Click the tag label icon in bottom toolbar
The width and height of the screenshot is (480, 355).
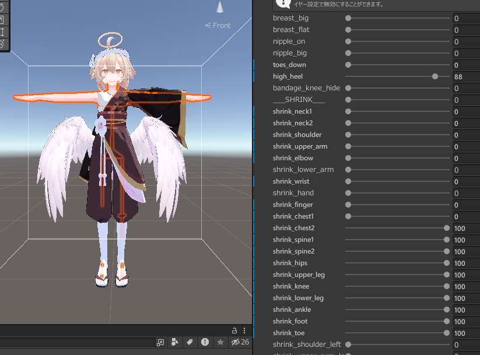(190, 343)
